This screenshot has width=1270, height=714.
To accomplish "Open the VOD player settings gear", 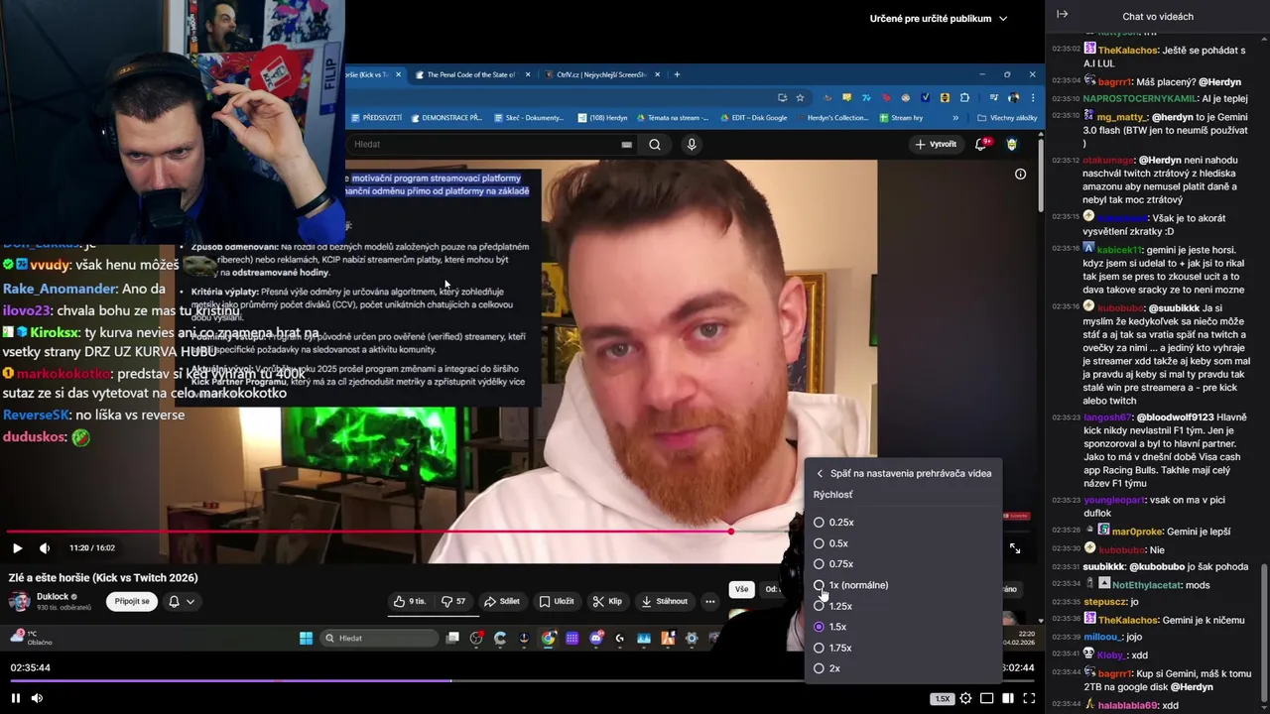I will (965, 698).
